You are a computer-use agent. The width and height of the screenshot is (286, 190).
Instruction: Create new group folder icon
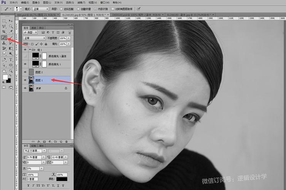pos(56,141)
